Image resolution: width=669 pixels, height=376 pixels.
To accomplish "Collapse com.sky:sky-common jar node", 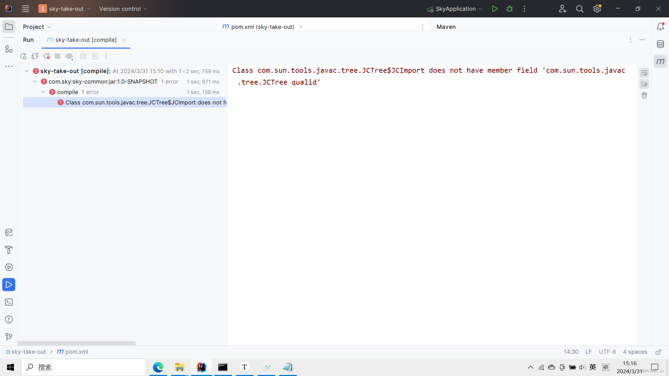I will coord(35,81).
